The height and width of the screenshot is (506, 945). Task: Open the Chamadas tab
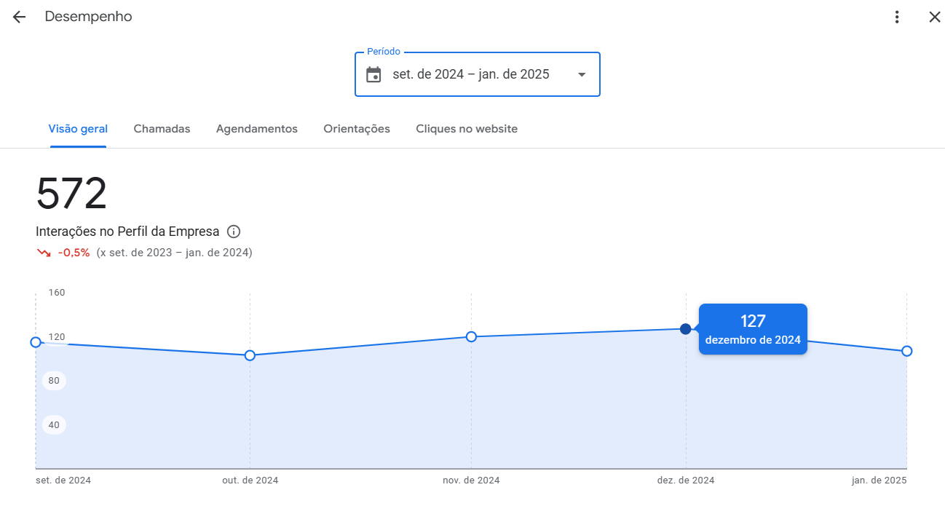[x=162, y=129]
